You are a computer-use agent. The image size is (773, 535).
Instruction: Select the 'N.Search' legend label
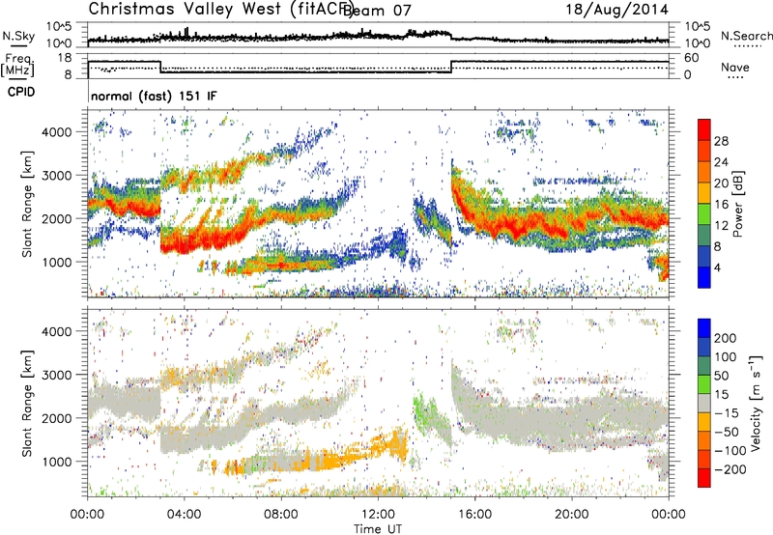pyautogui.click(x=746, y=36)
